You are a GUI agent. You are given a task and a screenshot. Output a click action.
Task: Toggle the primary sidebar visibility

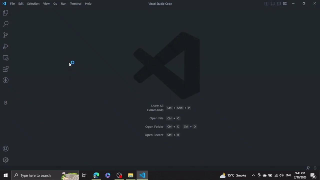click(266, 3)
